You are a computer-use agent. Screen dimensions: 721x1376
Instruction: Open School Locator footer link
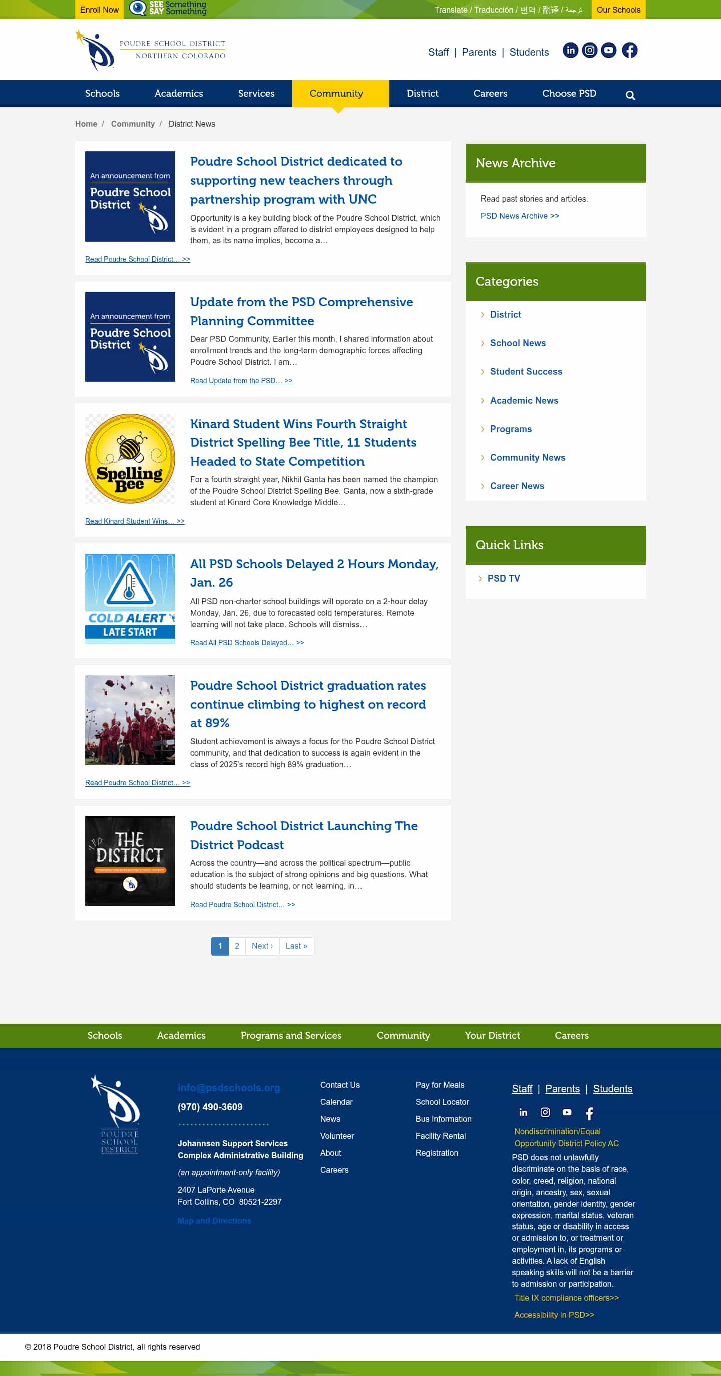(442, 1102)
